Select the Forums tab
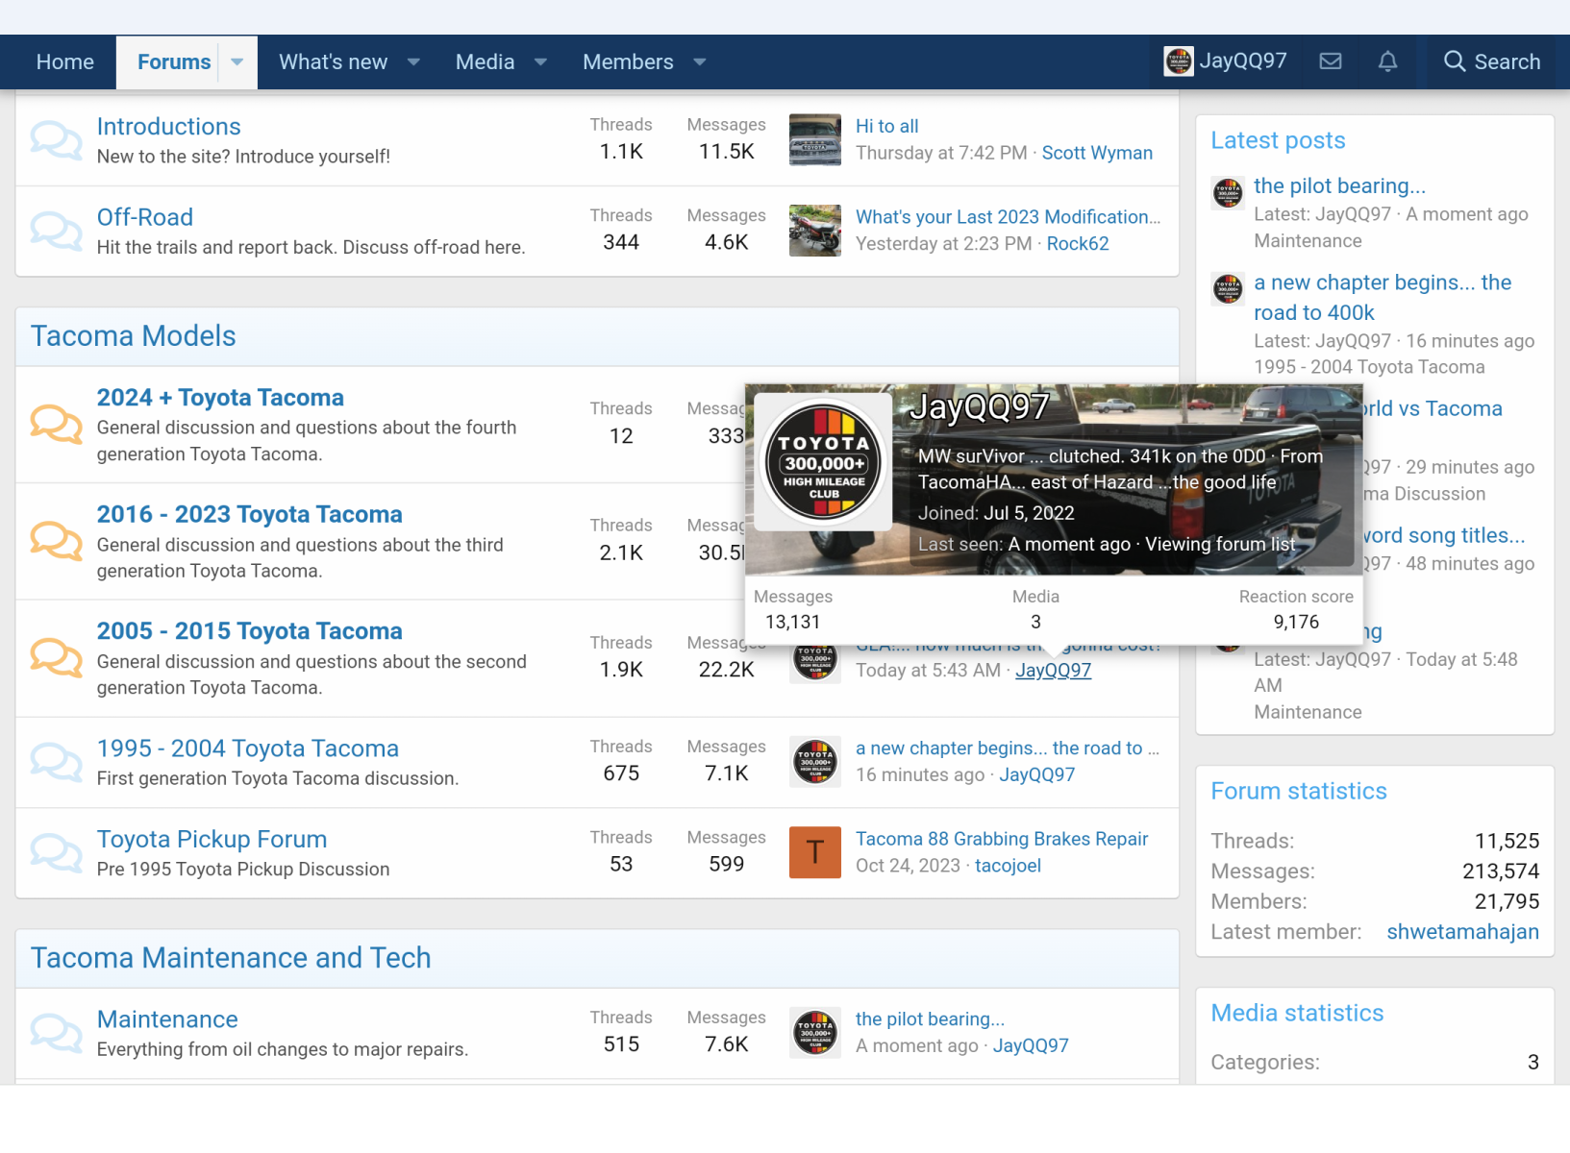 174,62
